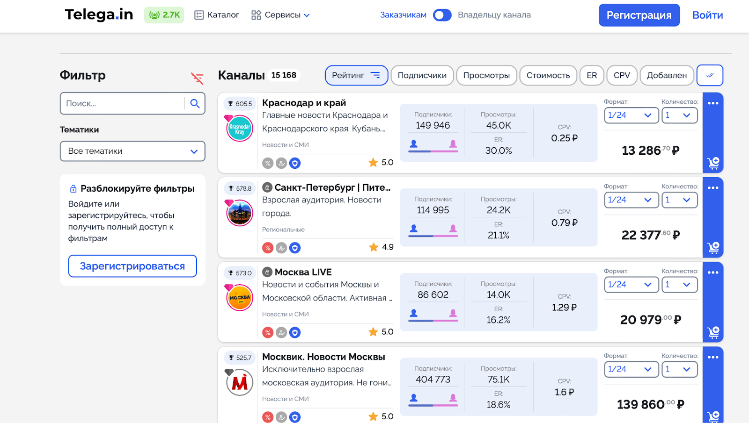The height and width of the screenshot is (423, 749).
Task: Open quantity dropdown for Москва LIVE
Action: [x=679, y=284]
